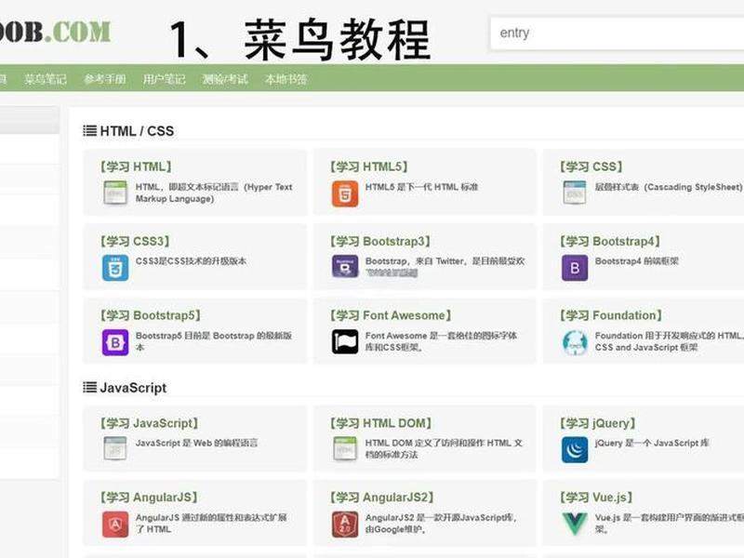Viewport: 744px width, 558px height.
Task: Open the 【学习 JavaScript】 tutorial link
Action: pos(149,423)
